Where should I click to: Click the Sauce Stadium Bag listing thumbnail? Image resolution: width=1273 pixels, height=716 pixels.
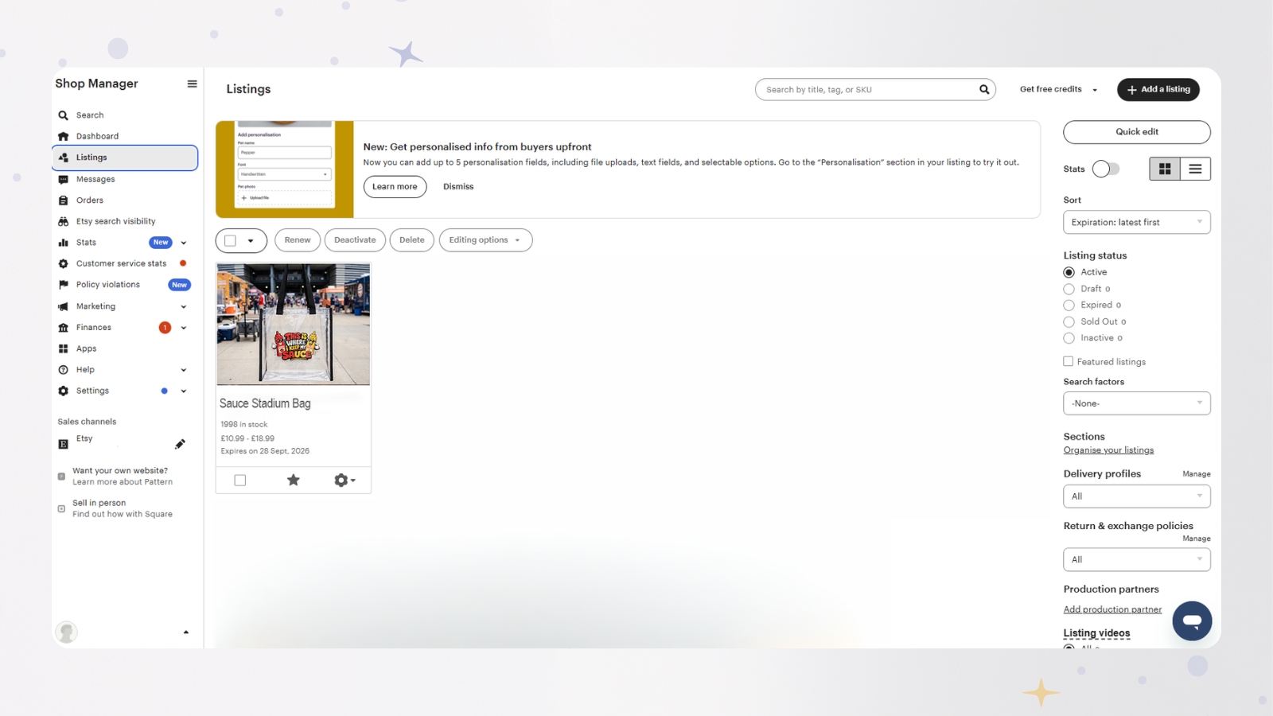point(294,325)
